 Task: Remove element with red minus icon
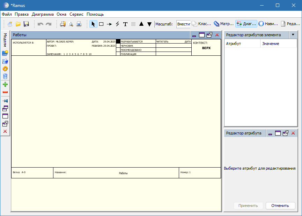coord(5,92)
